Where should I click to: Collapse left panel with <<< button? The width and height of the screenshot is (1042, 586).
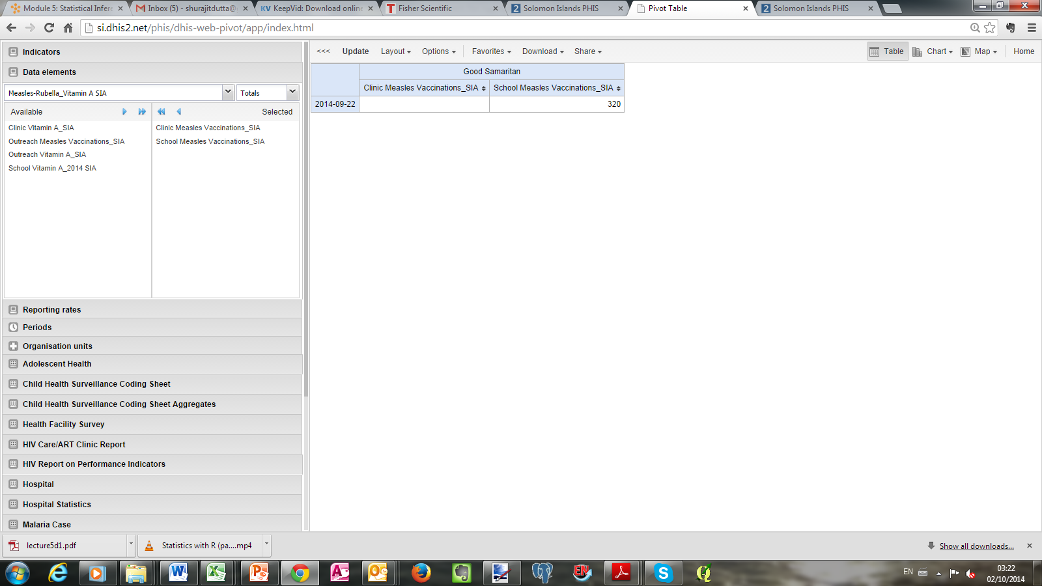point(324,51)
